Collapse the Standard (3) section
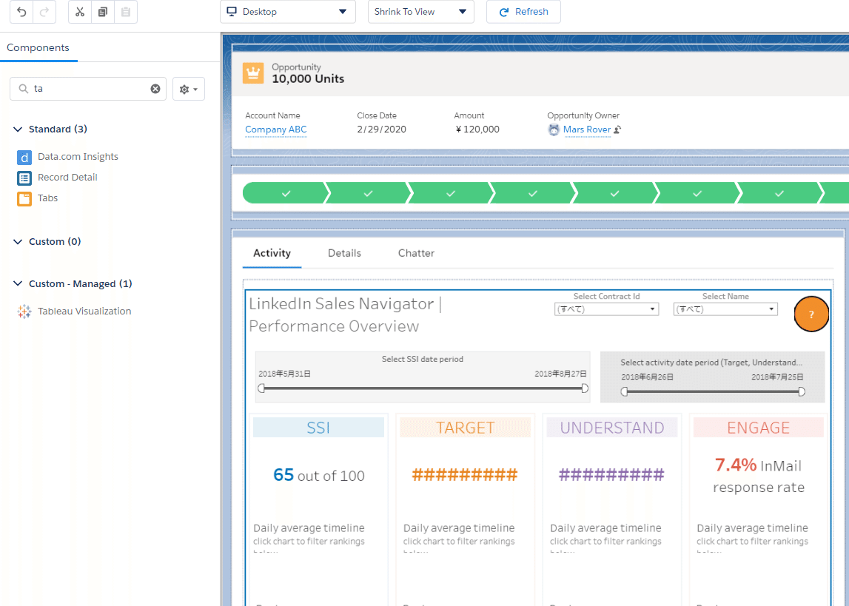This screenshot has width=849, height=606. [18, 129]
